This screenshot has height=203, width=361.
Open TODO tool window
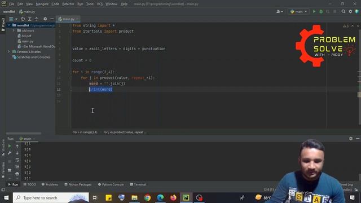pyautogui.click(x=30, y=184)
